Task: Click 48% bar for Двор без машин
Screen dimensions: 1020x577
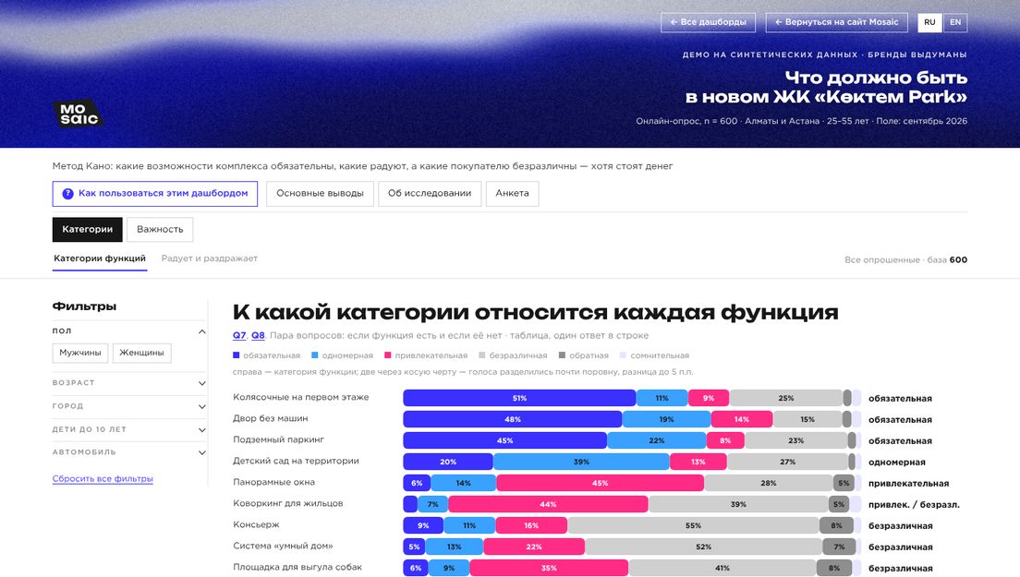Action: coord(513,419)
